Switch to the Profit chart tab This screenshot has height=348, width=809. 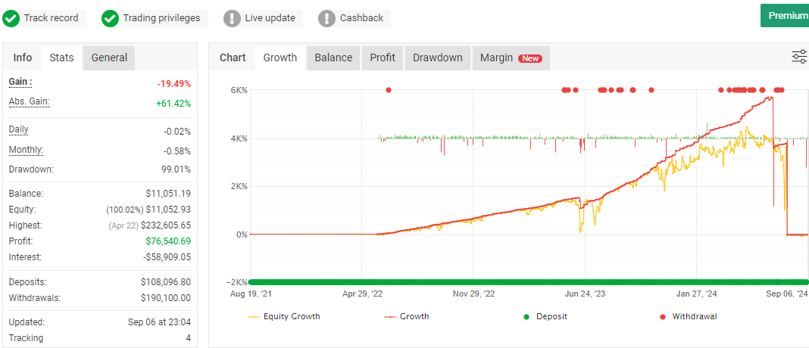pyautogui.click(x=383, y=57)
